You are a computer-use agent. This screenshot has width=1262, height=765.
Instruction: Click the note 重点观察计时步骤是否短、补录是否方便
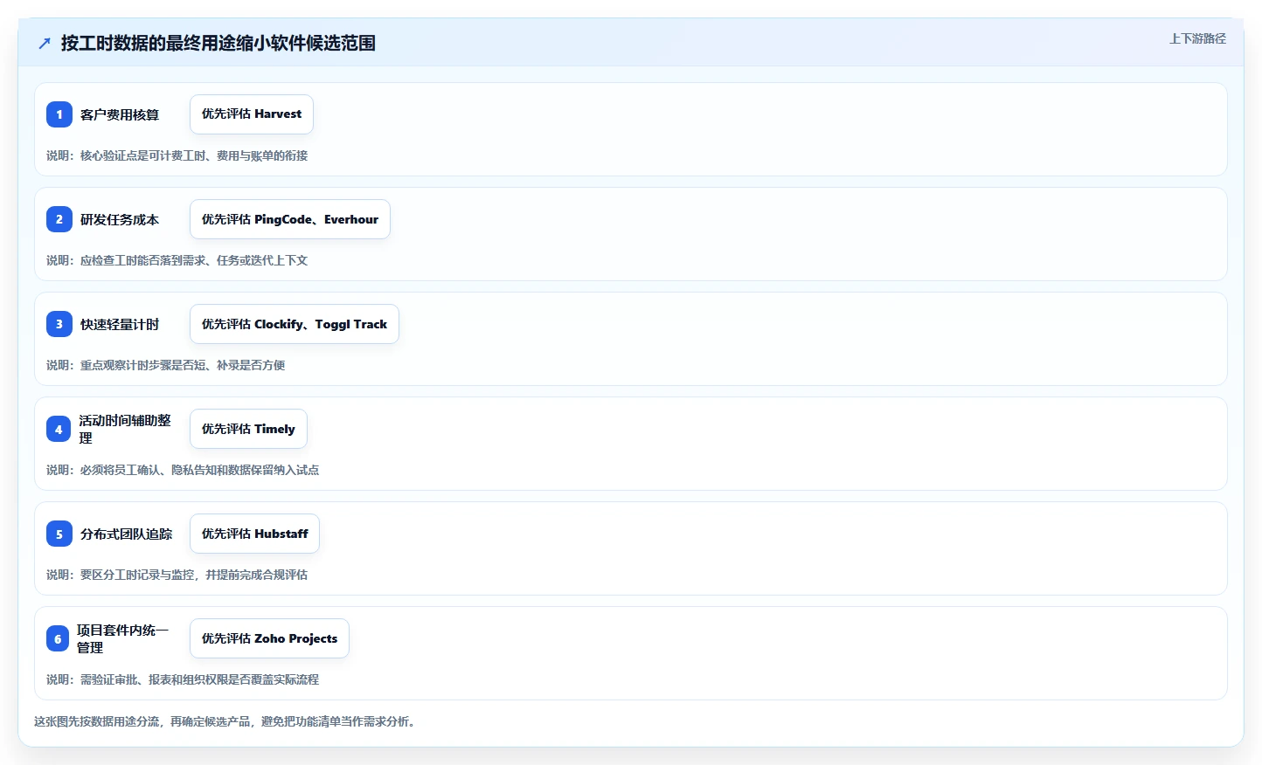183,365
